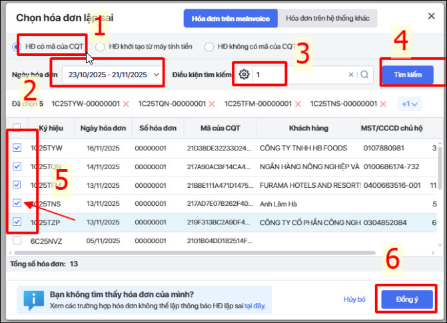Click the date 16/11/2025 cell
447x323 pixels.
[103, 148]
